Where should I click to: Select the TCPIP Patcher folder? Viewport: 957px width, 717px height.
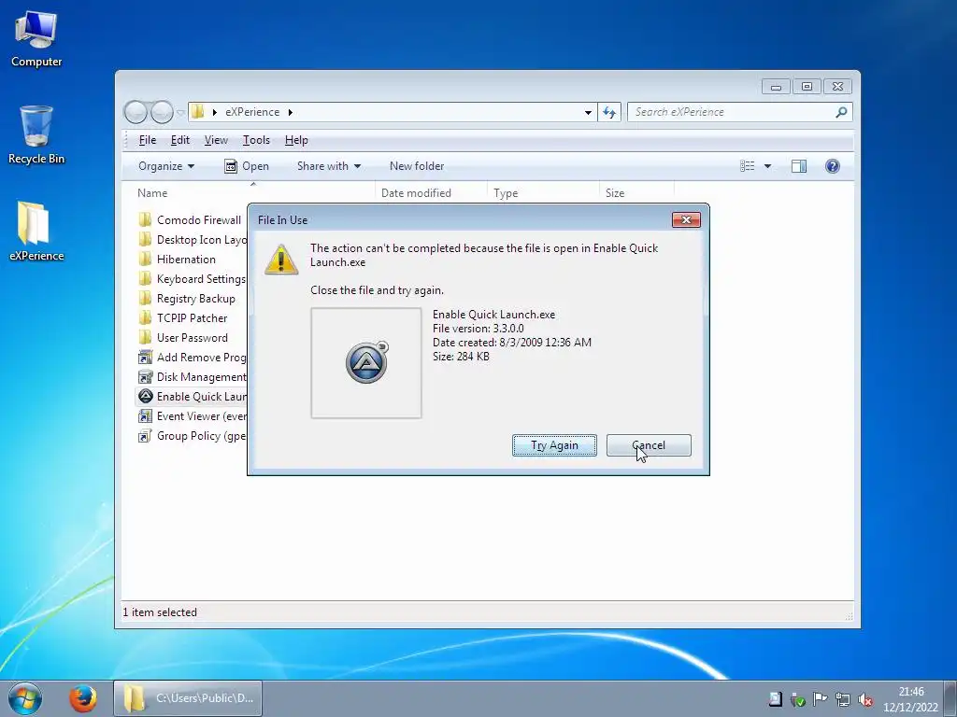[x=183, y=317]
